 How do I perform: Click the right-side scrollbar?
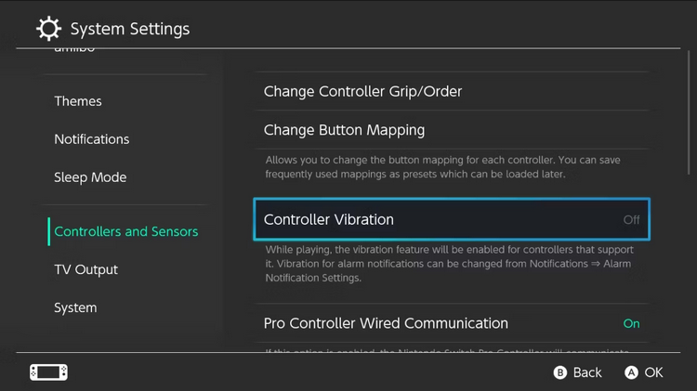click(689, 112)
